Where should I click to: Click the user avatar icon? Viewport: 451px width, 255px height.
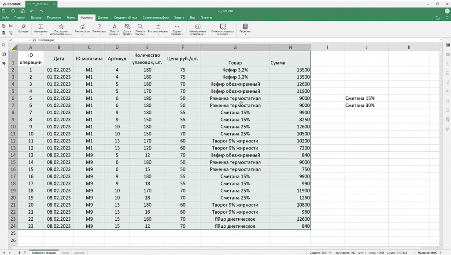(447, 11)
